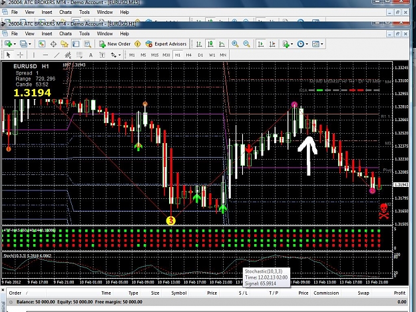Select the horizontal line drawing tool
This screenshot has height=312, width=416.
(x=45, y=55)
